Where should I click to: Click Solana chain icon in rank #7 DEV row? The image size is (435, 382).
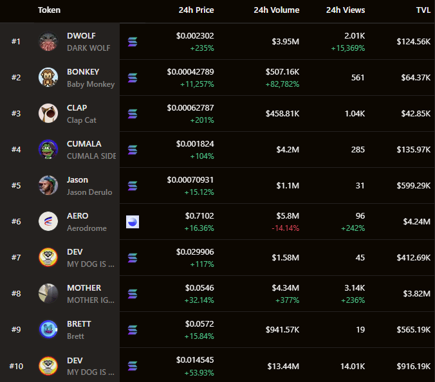(x=133, y=258)
